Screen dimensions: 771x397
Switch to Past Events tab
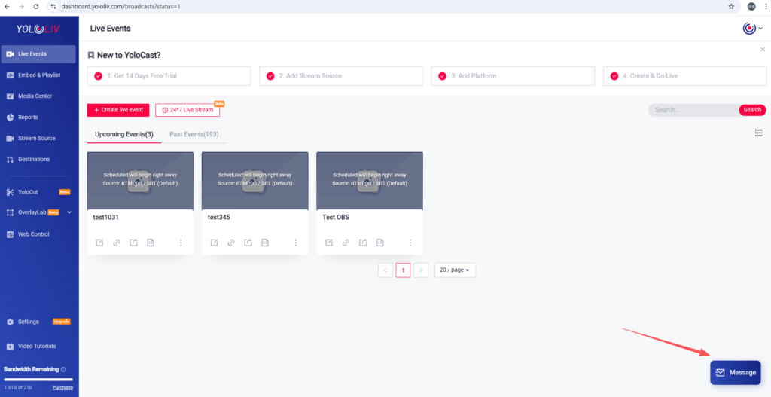(x=194, y=134)
